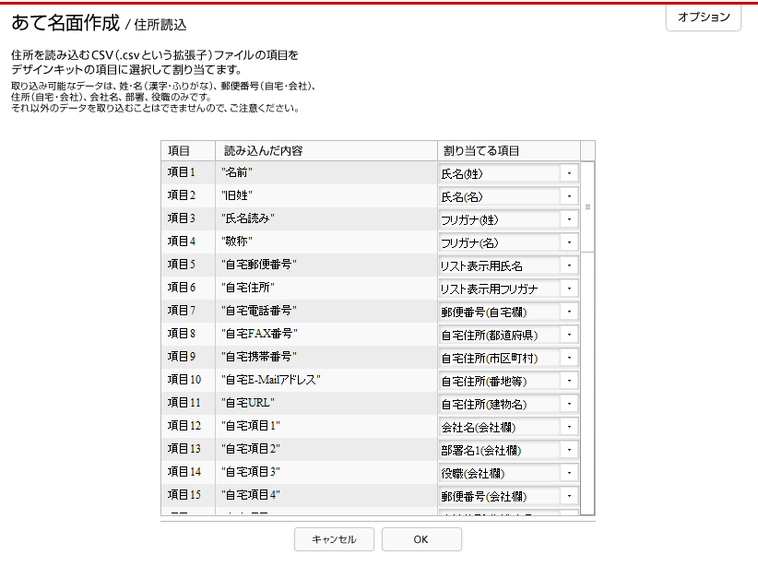Select the "自宅項目4" cell

click(x=326, y=495)
